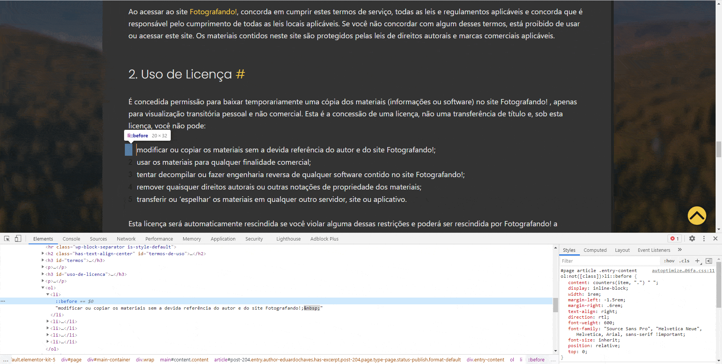Activate the inspect element picker icon
722x364 pixels.
click(x=7, y=239)
